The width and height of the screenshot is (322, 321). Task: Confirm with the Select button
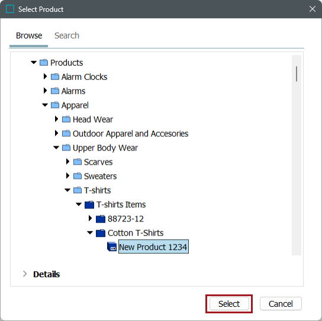[229, 304]
